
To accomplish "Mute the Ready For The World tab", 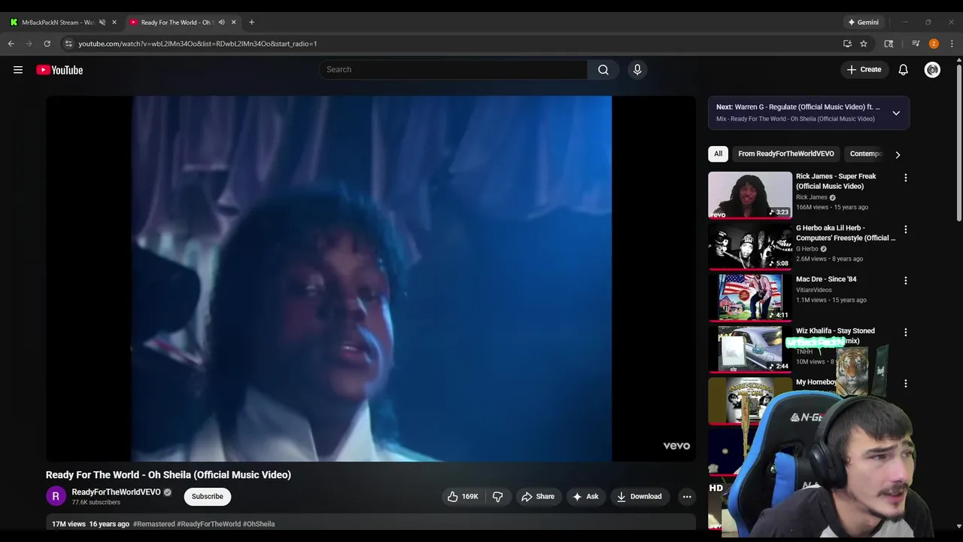I will (x=221, y=23).
